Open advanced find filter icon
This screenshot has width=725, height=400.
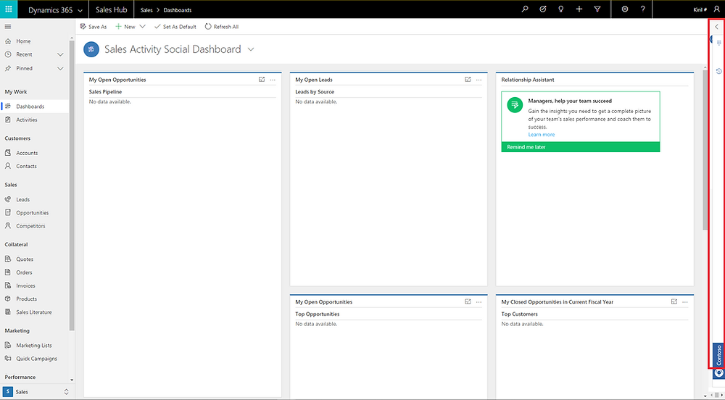pyautogui.click(x=597, y=9)
